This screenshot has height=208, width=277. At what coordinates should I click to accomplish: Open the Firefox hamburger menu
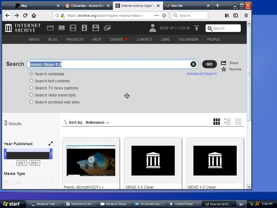click(x=246, y=15)
